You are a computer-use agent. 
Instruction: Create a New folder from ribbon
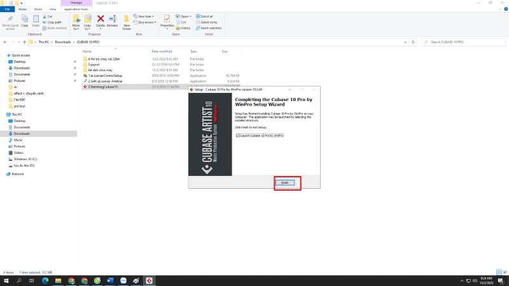click(x=127, y=23)
